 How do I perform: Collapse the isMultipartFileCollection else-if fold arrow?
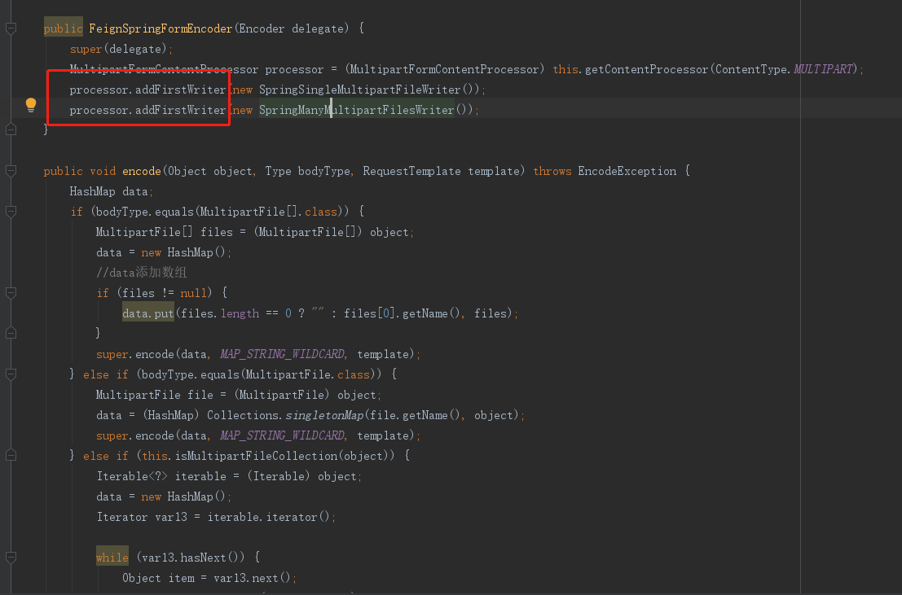click(x=9, y=456)
